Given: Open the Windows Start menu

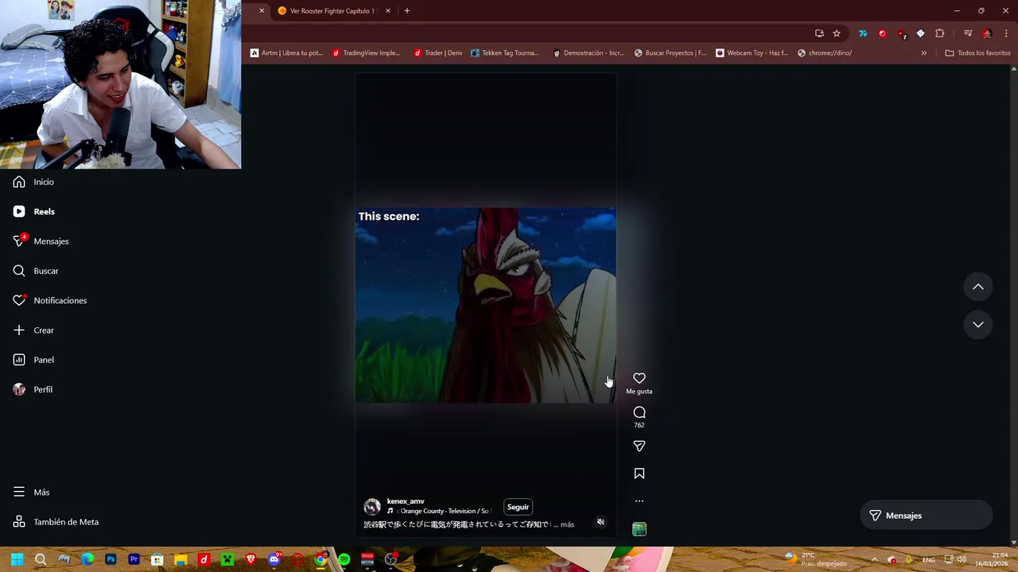Looking at the screenshot, I should coord(17,559).
